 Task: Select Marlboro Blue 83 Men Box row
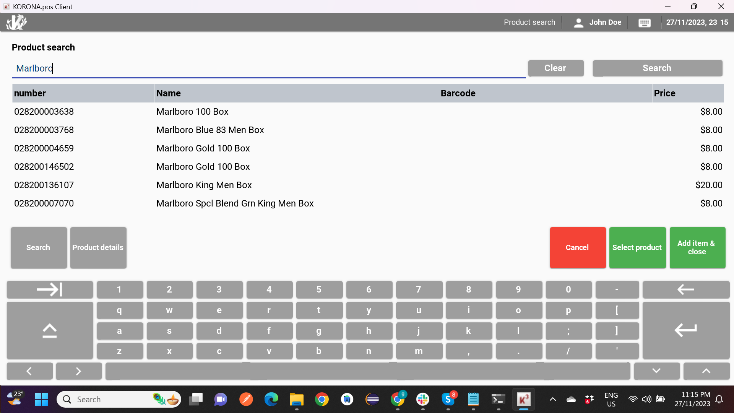pos(368,130)
